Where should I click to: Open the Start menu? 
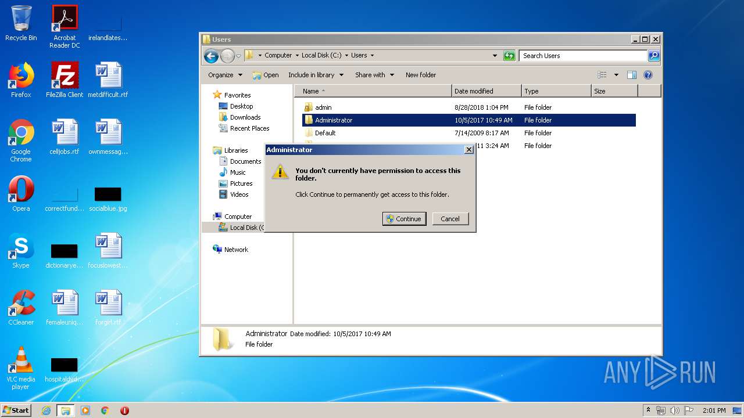(16, 410)
